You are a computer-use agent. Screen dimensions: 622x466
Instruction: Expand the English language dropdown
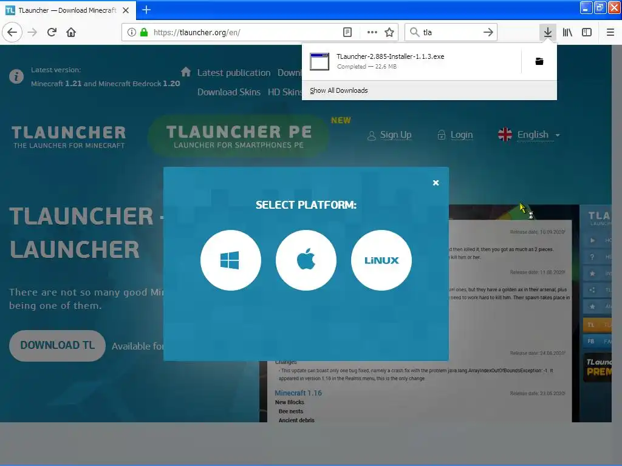[x=538, y=135]
